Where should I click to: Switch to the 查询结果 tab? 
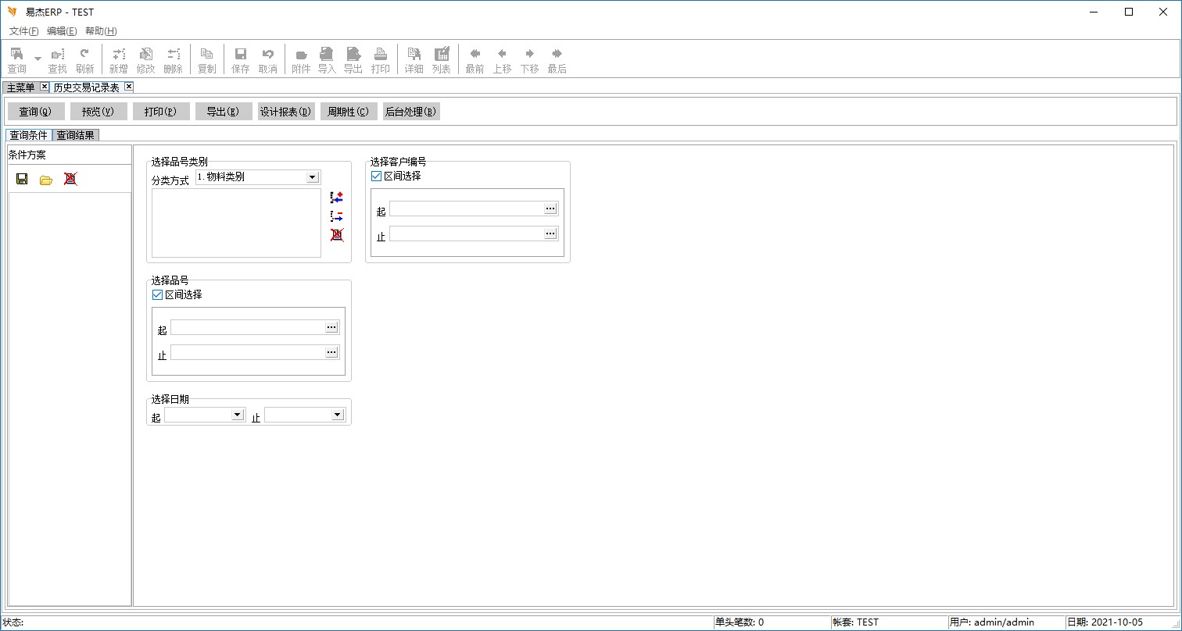coord(76,135)
